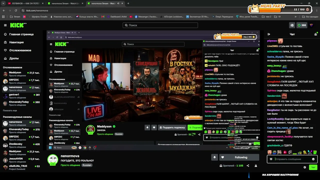The width and height of the screenshot is (320, 180).
Task: Pick the red gem emote in quick bar
Action: click(x=284, y=152)
